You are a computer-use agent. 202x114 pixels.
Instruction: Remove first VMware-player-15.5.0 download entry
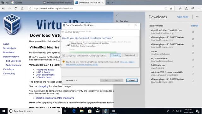click(193, 39)
